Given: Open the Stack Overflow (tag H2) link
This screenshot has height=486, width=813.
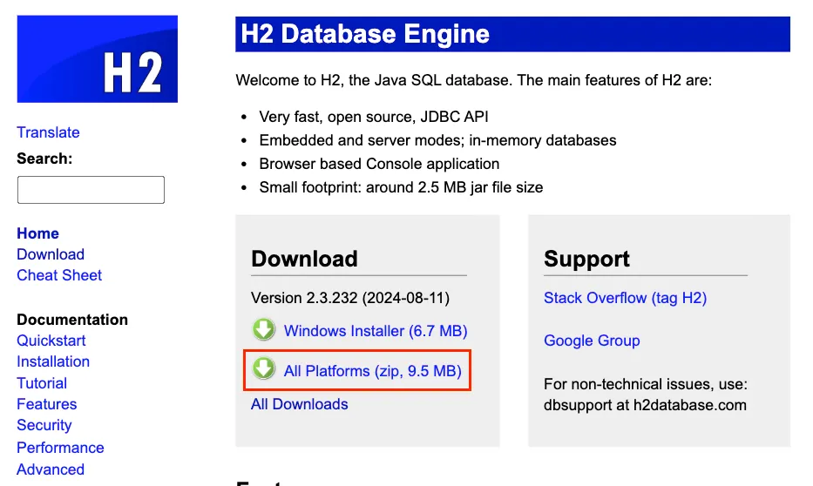Looking at the screenshot, I should (625, 298).
